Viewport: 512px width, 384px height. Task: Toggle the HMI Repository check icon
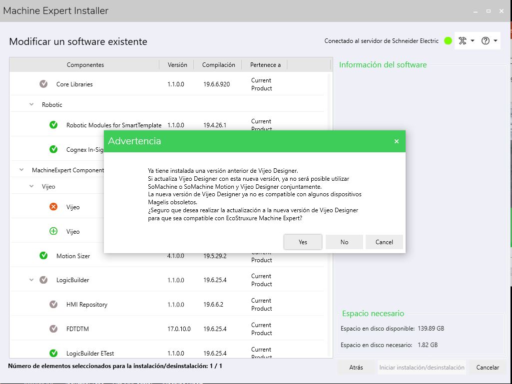53,304
